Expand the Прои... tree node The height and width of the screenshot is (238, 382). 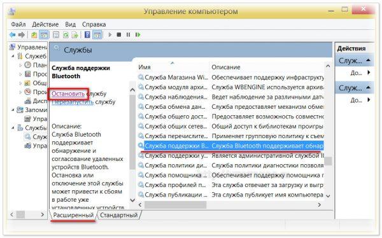click(x=20, y=92)
